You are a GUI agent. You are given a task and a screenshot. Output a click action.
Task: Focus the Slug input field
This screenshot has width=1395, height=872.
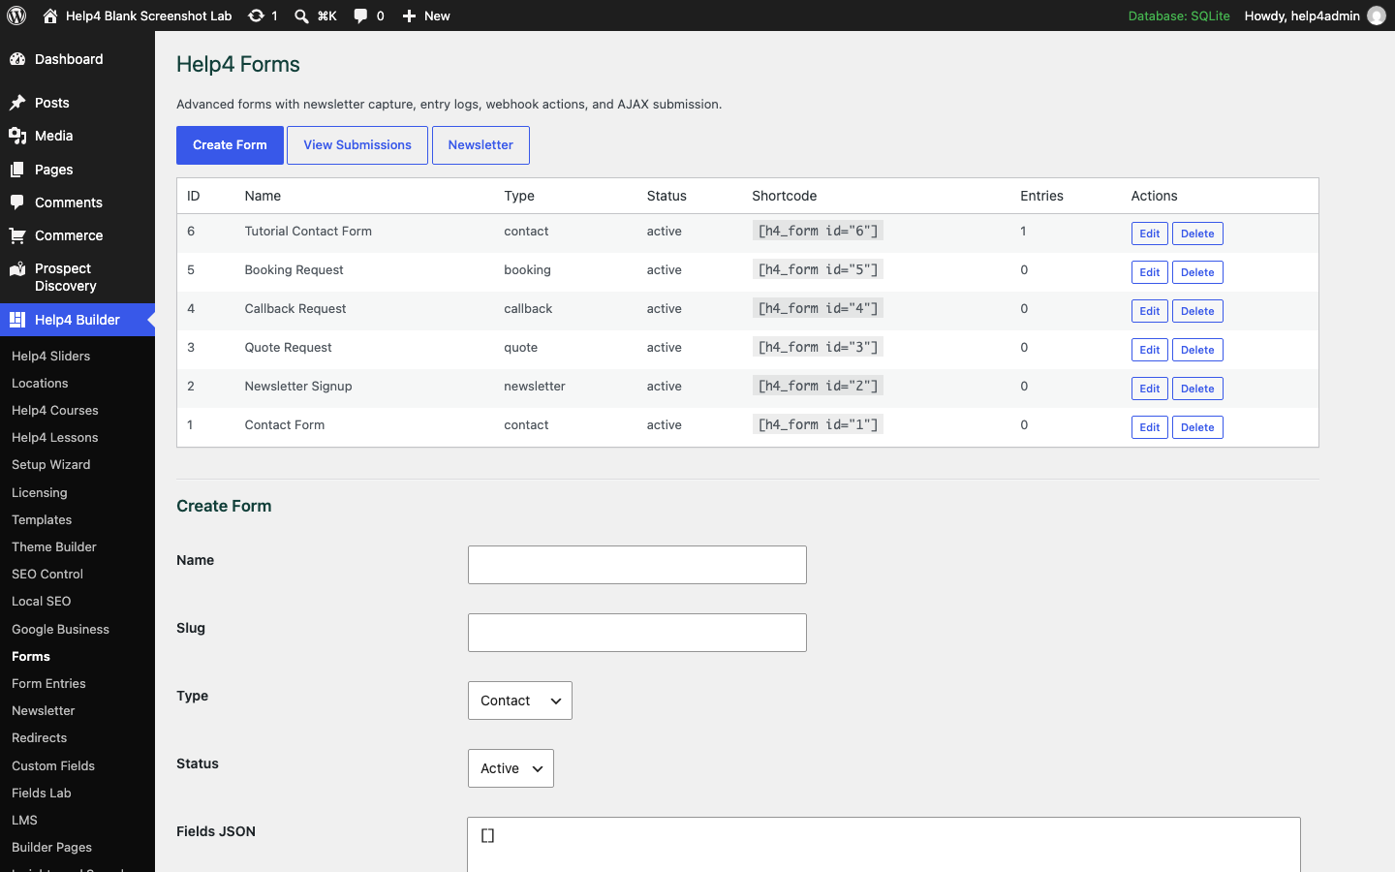pos(637,633)
